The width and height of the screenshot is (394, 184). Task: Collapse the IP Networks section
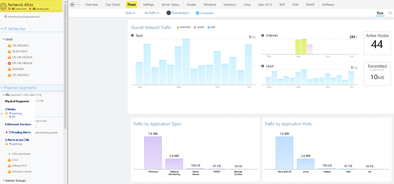click(2, 29)
